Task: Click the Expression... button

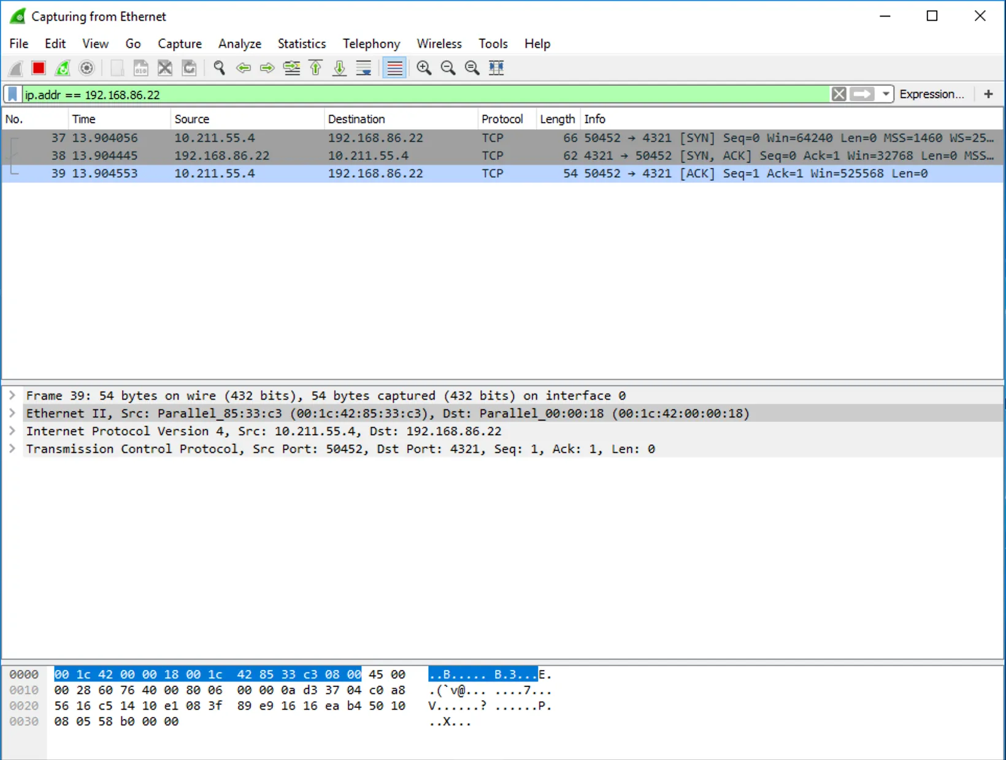Action: 932,94
